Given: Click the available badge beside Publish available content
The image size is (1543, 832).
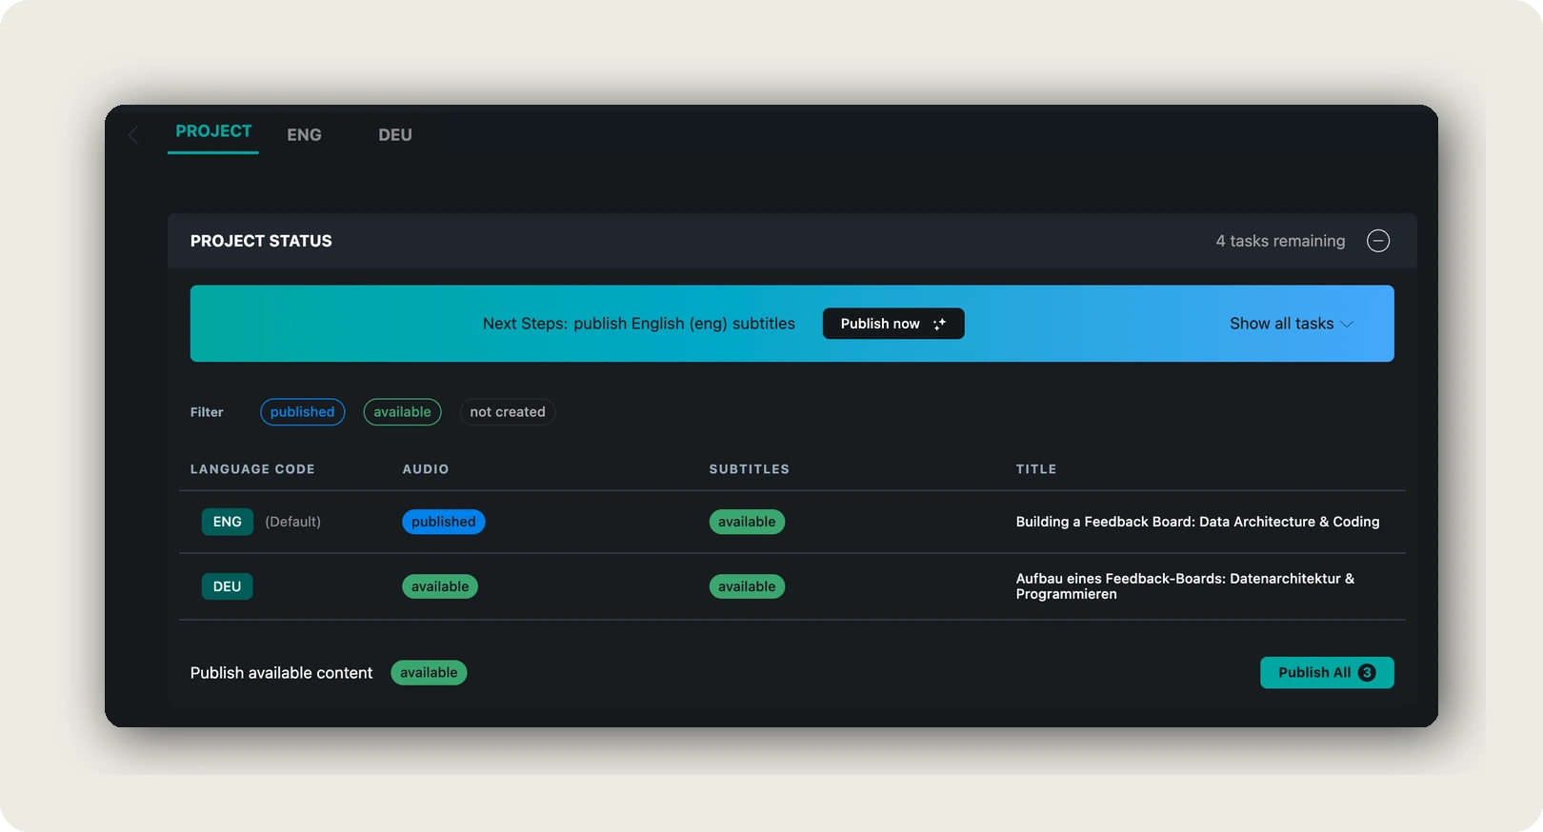Looking at the screenshot, I should point(429,672).
